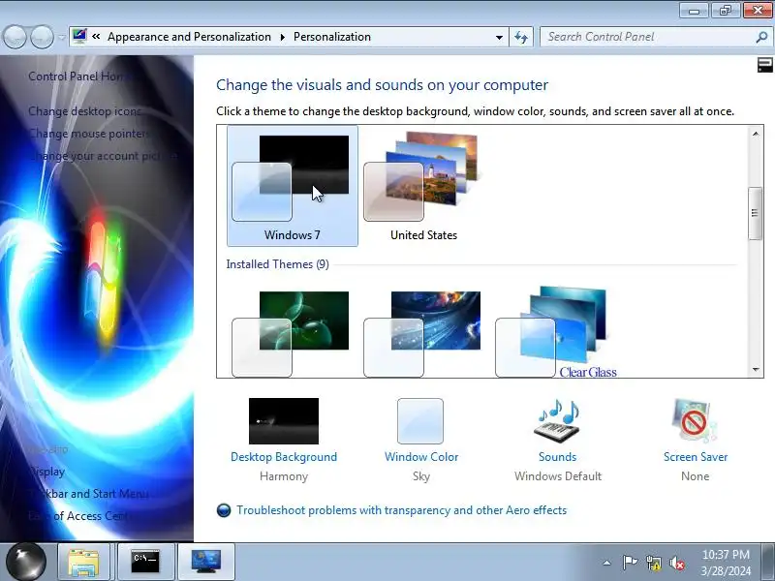This screenshot has width=775, height=581.
Task: Click Installed Themes (9) heading
Action: 277,264
